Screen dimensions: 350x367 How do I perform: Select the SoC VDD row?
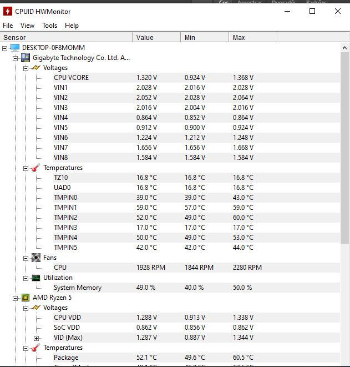(196, 328)
